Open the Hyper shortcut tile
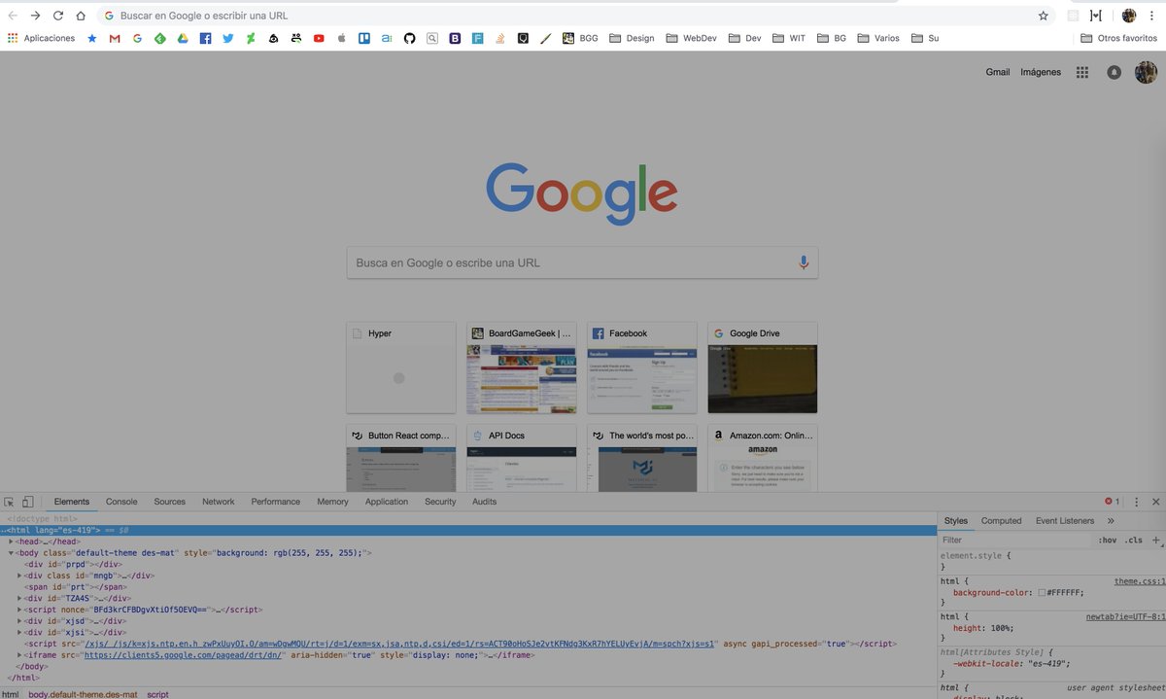This screenshot has width=1166, height=699. [401, 367]
